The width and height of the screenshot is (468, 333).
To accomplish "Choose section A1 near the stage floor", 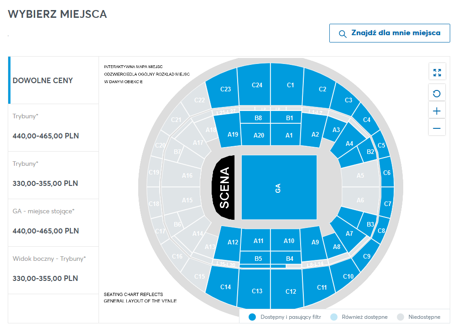I will coord(289,135).
